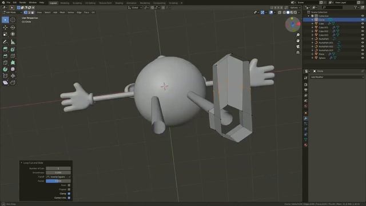
Task: Select the Extrude Region tool
Action: (x=5, y=49)
